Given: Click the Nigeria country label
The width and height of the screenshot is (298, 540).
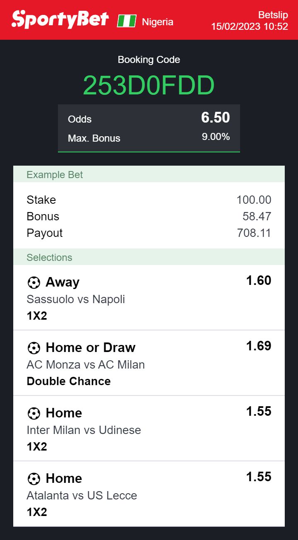Looking at the screenshot, I should click(158, 22).
